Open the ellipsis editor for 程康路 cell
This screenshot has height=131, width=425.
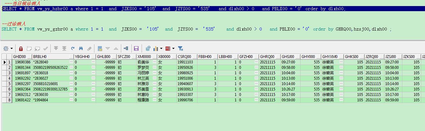click(x=154, y=100)
